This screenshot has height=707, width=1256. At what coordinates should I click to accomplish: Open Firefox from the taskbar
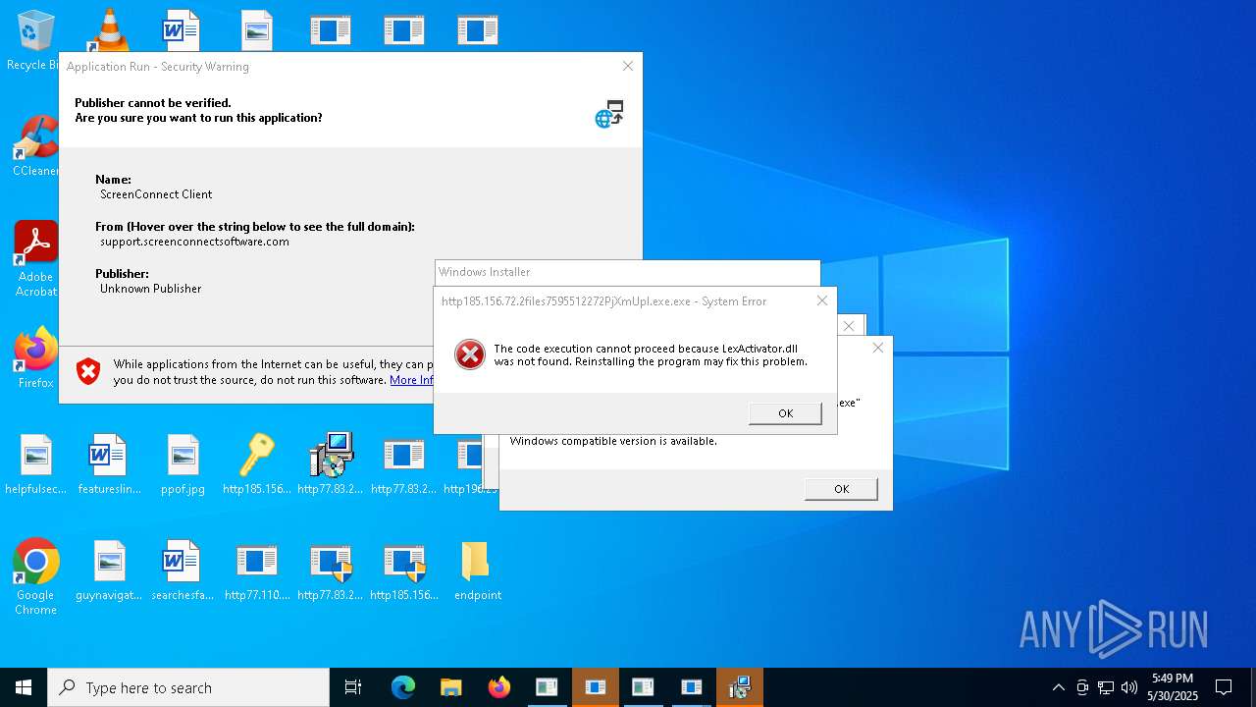[498, 687]
